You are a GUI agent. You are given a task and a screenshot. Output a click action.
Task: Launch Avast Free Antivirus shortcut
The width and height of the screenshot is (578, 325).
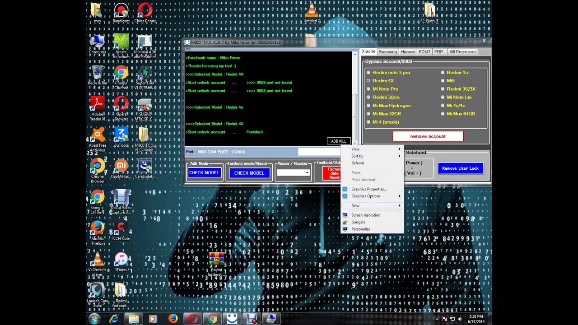point(97,139)
